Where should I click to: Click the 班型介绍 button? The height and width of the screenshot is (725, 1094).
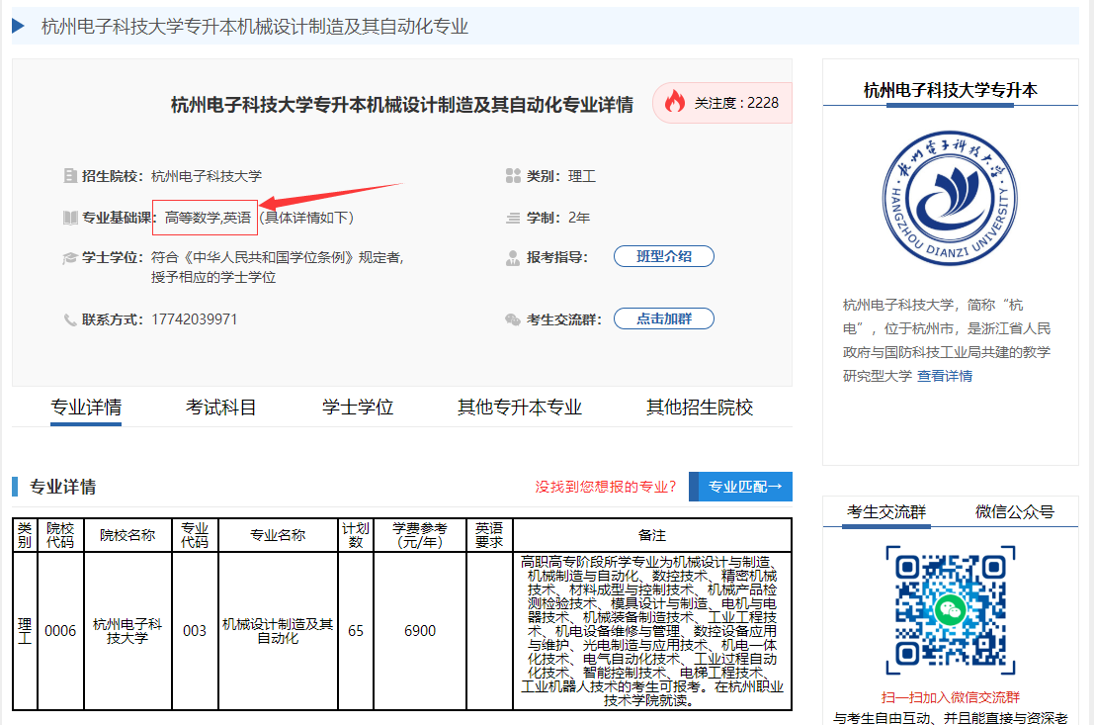663,255
